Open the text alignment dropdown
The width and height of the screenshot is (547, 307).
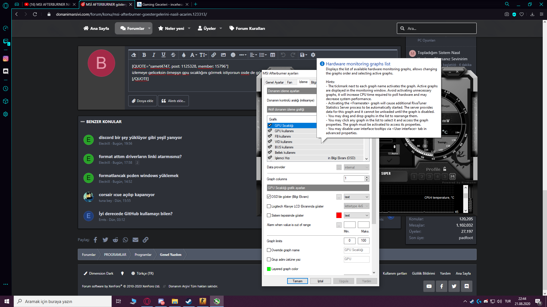[x=253, y=55]
